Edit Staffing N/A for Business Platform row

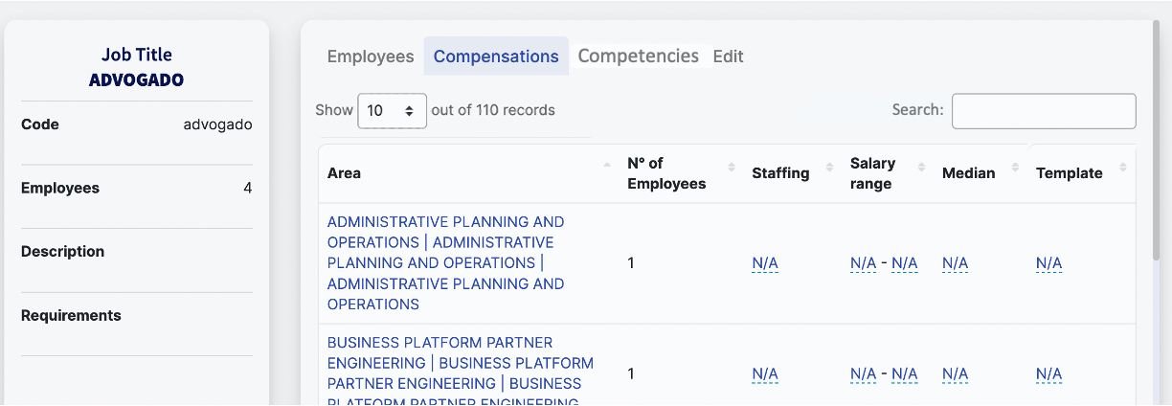765,373
